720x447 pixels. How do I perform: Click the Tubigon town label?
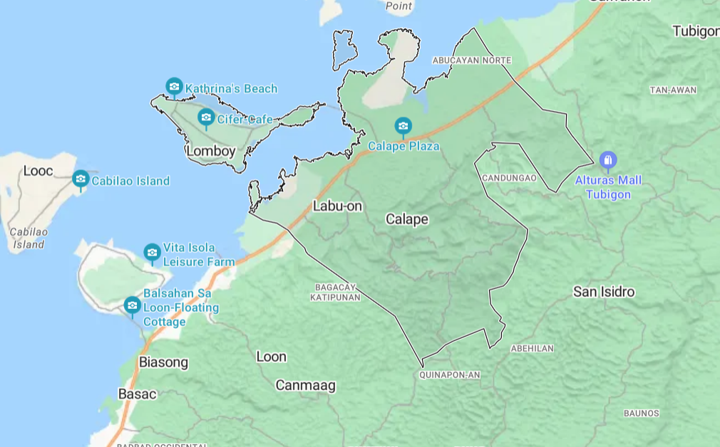[x=695, y=31]
